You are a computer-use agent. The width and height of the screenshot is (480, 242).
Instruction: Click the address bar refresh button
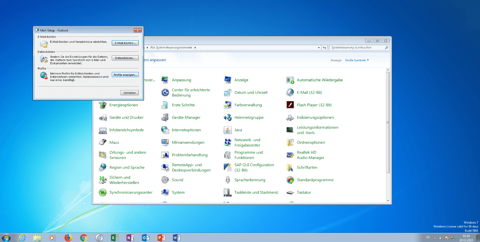[325, 48]
